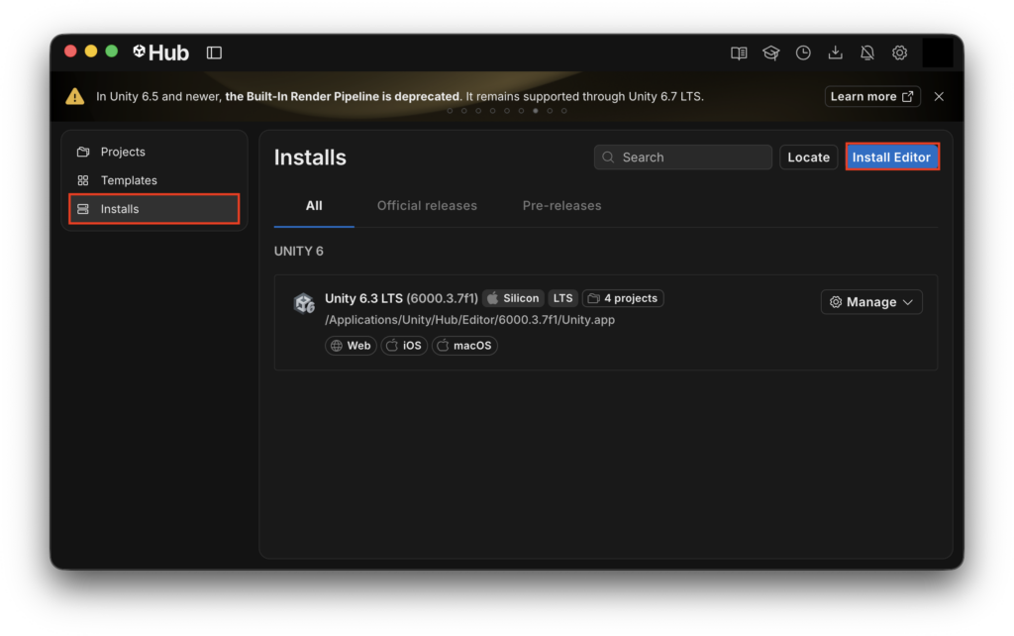
Task: Select the active seventh banner pagination dot
Action: pos(536,111)
